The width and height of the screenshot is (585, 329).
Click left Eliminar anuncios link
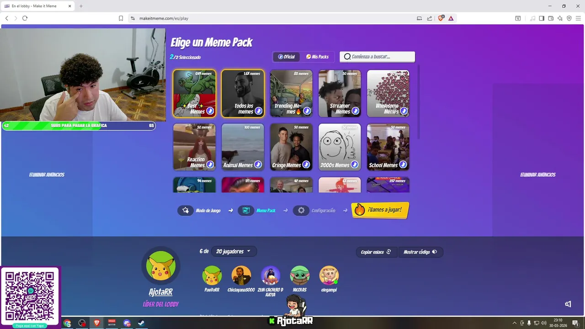click(x=47, y=175)
